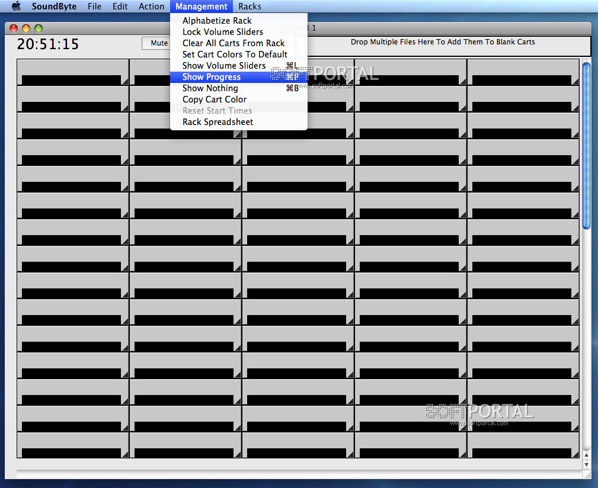Choose Clear All Carts From Rack
Viewport: 598px width, 488px height.
(x=239, y=43)
